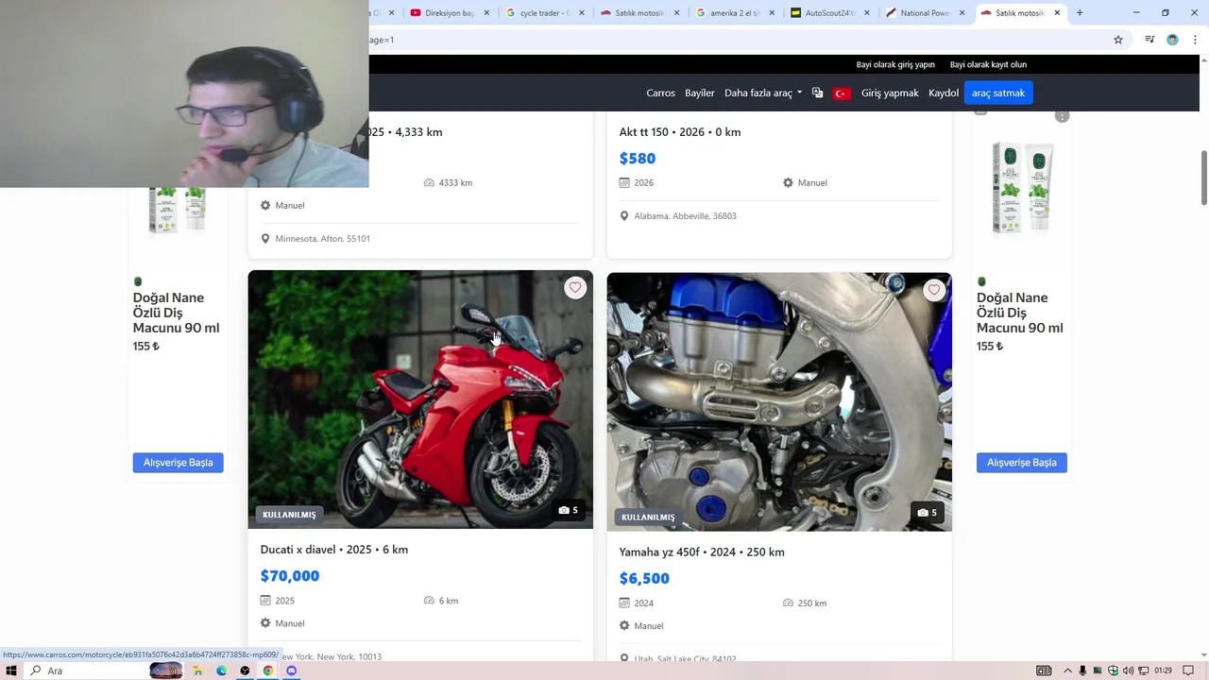Click left ad Alışverişe Başla button
The width and height of the screenshot is (1209, 680).
[x=178, y=463]
